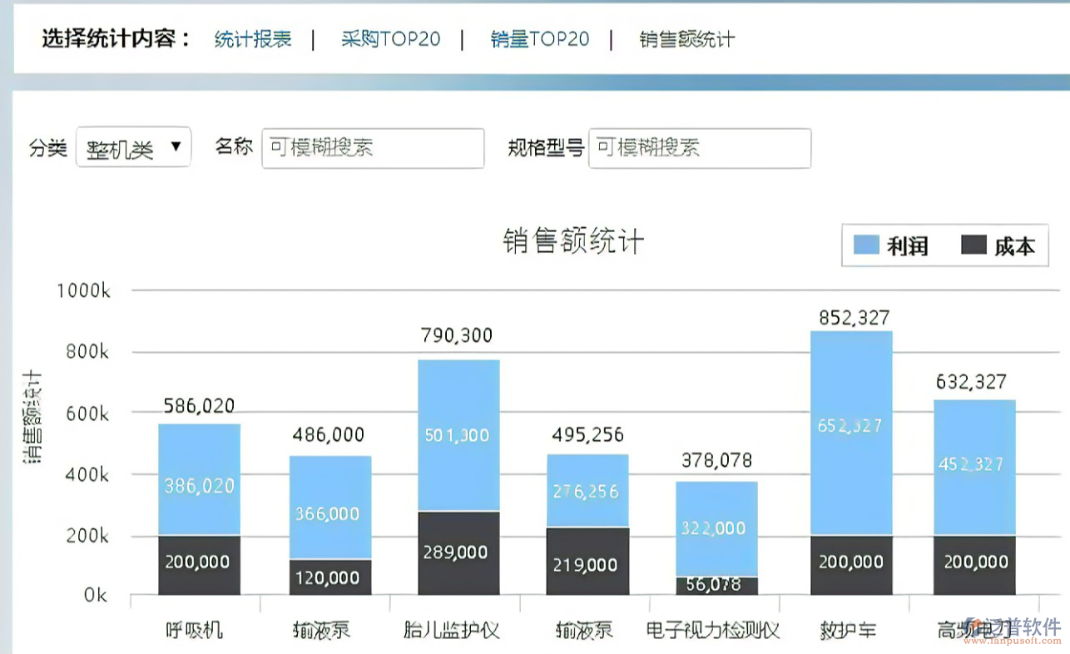Focus the 规格型号 search input
Image resolution: width=1070 pixels, height=654 pixels.
coord(699,148)
